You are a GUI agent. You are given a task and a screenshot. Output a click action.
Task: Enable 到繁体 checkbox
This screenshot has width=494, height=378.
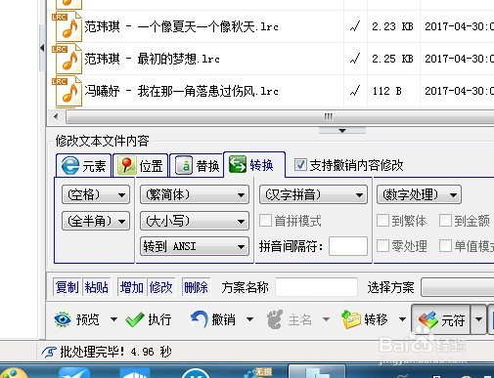(x=382, y=221)
